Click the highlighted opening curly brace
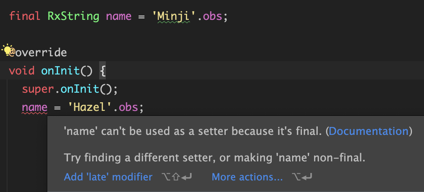Screen dimensions: 424x192 pos(102,71)
